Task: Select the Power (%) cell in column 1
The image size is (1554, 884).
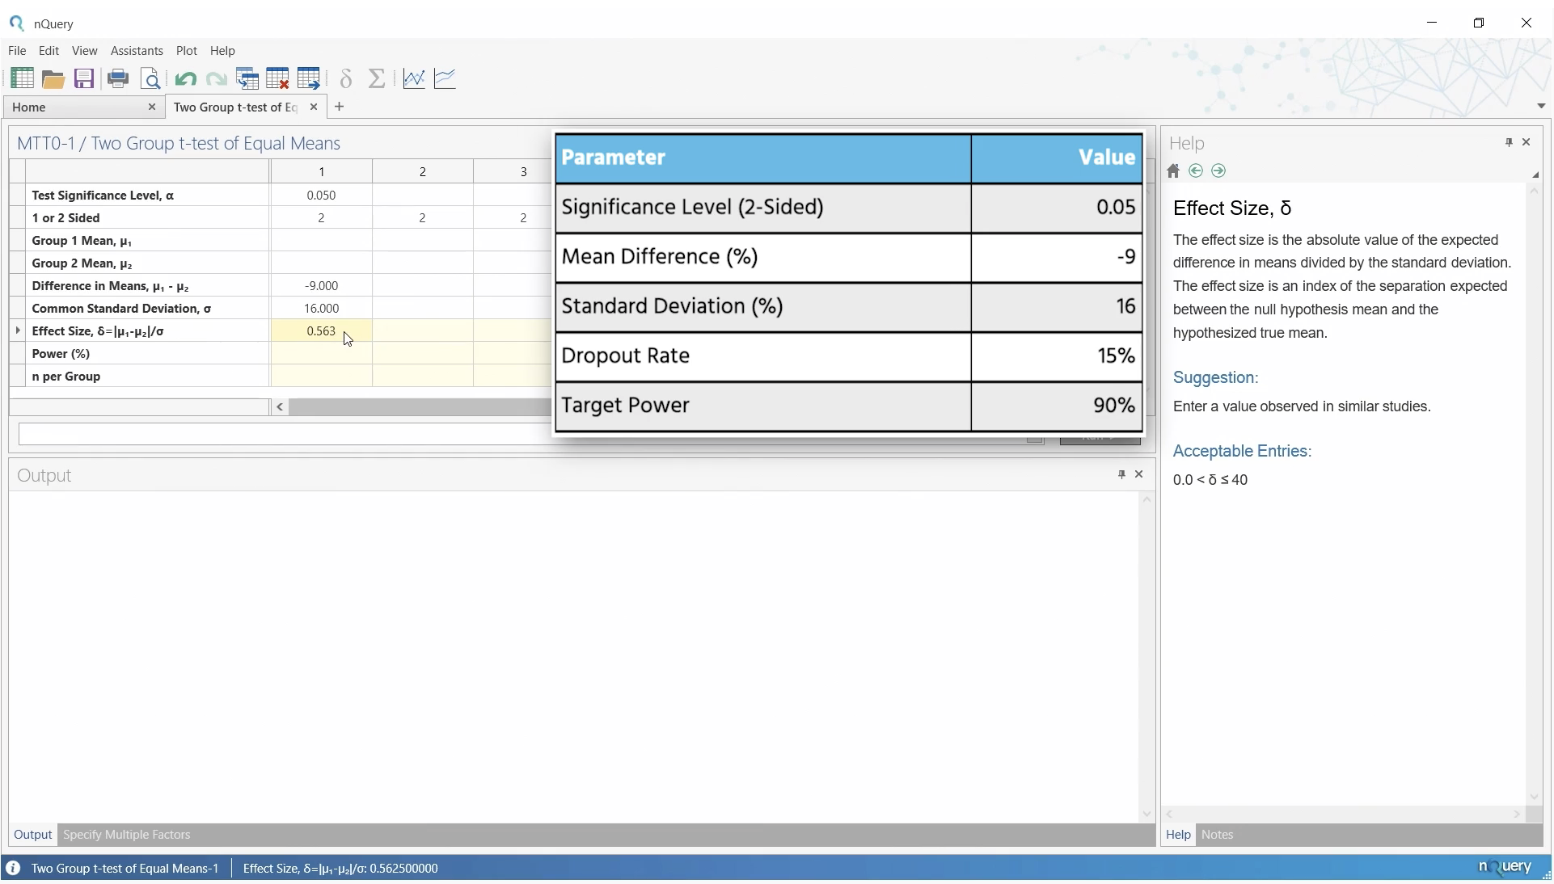Action: (x=322, y=354)
